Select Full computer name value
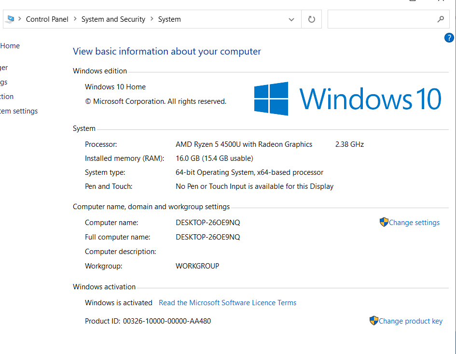 [208, 237]
